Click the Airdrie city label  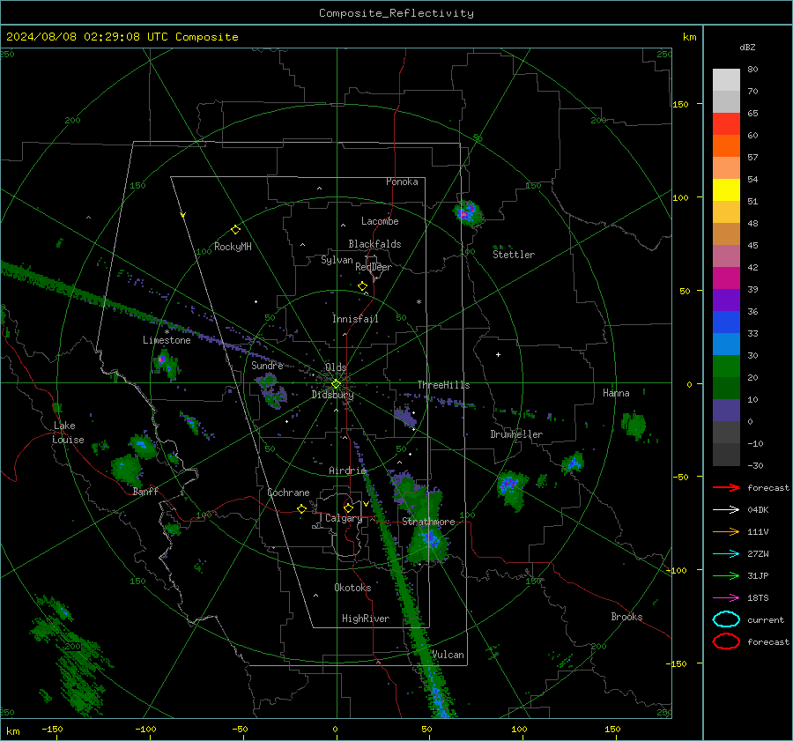[347, 471]
